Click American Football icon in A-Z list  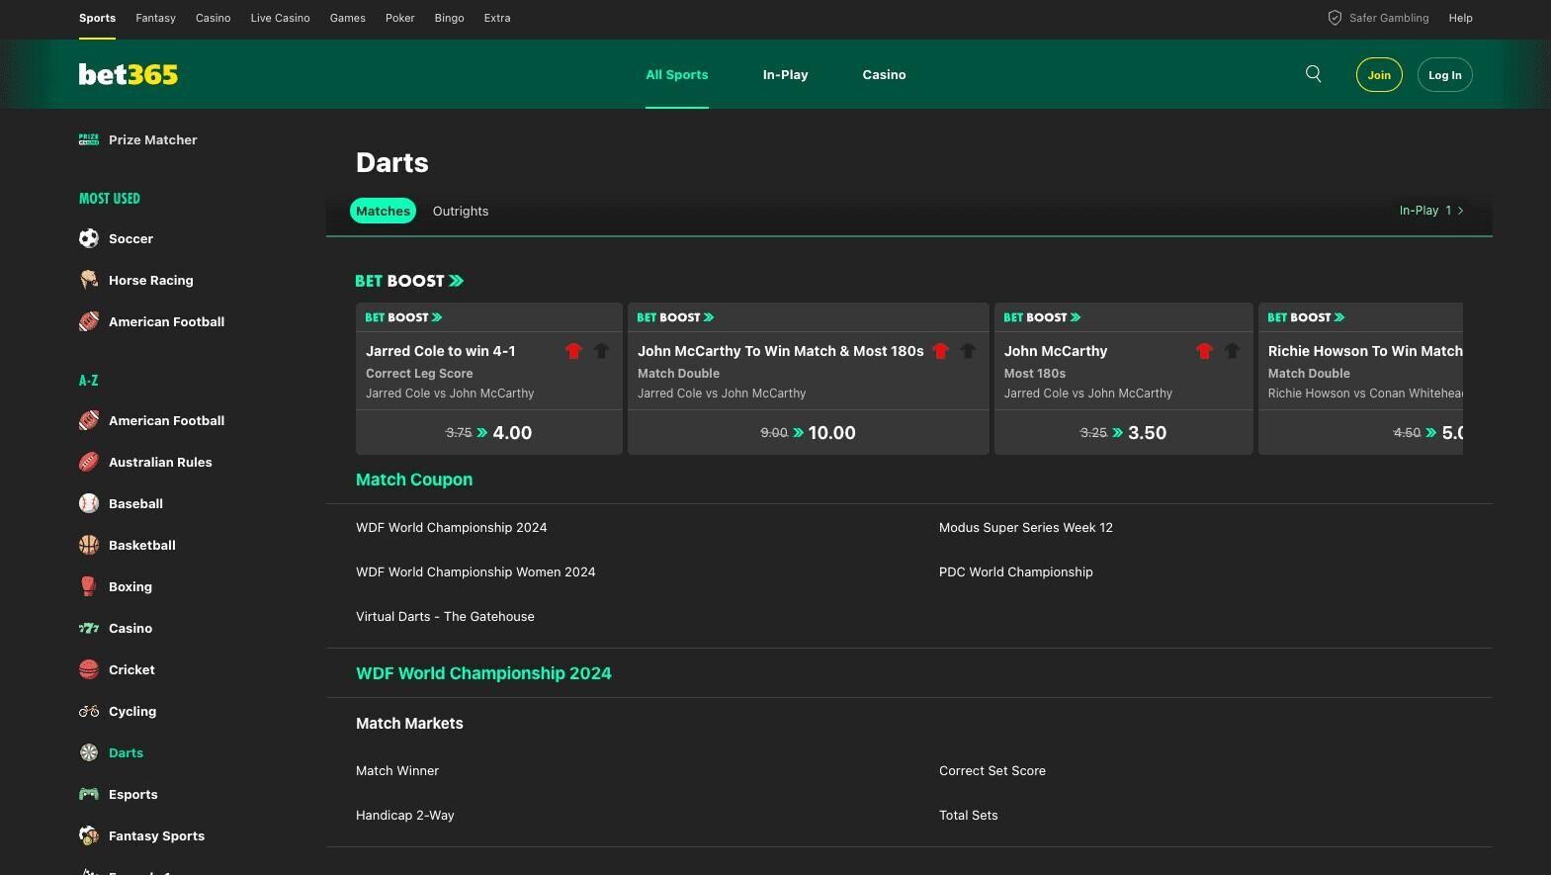coord(89,420)
